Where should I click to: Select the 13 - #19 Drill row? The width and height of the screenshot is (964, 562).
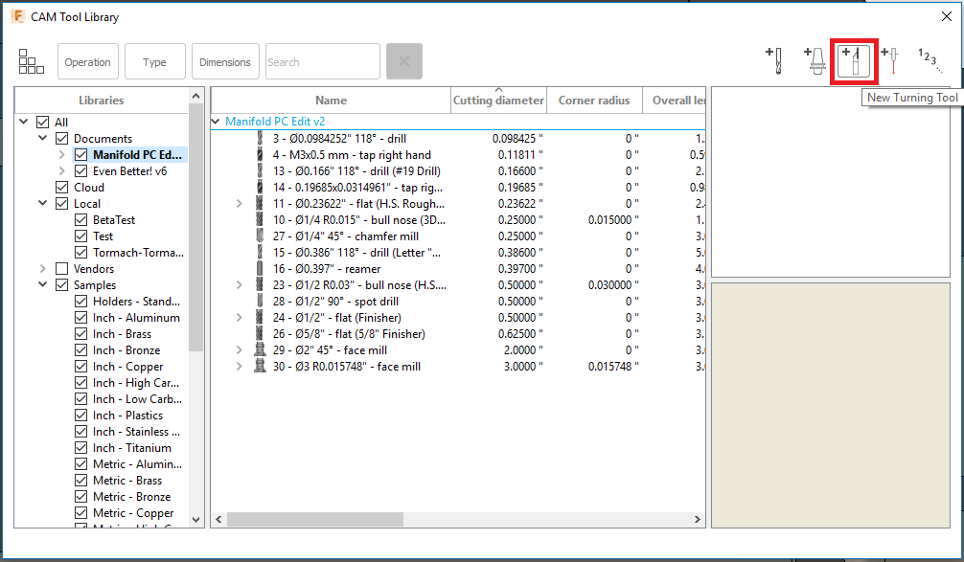click(x=356, y=171)
